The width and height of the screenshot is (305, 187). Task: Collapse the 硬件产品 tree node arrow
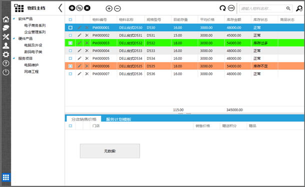pyautogui.click(x=14, y=38)
